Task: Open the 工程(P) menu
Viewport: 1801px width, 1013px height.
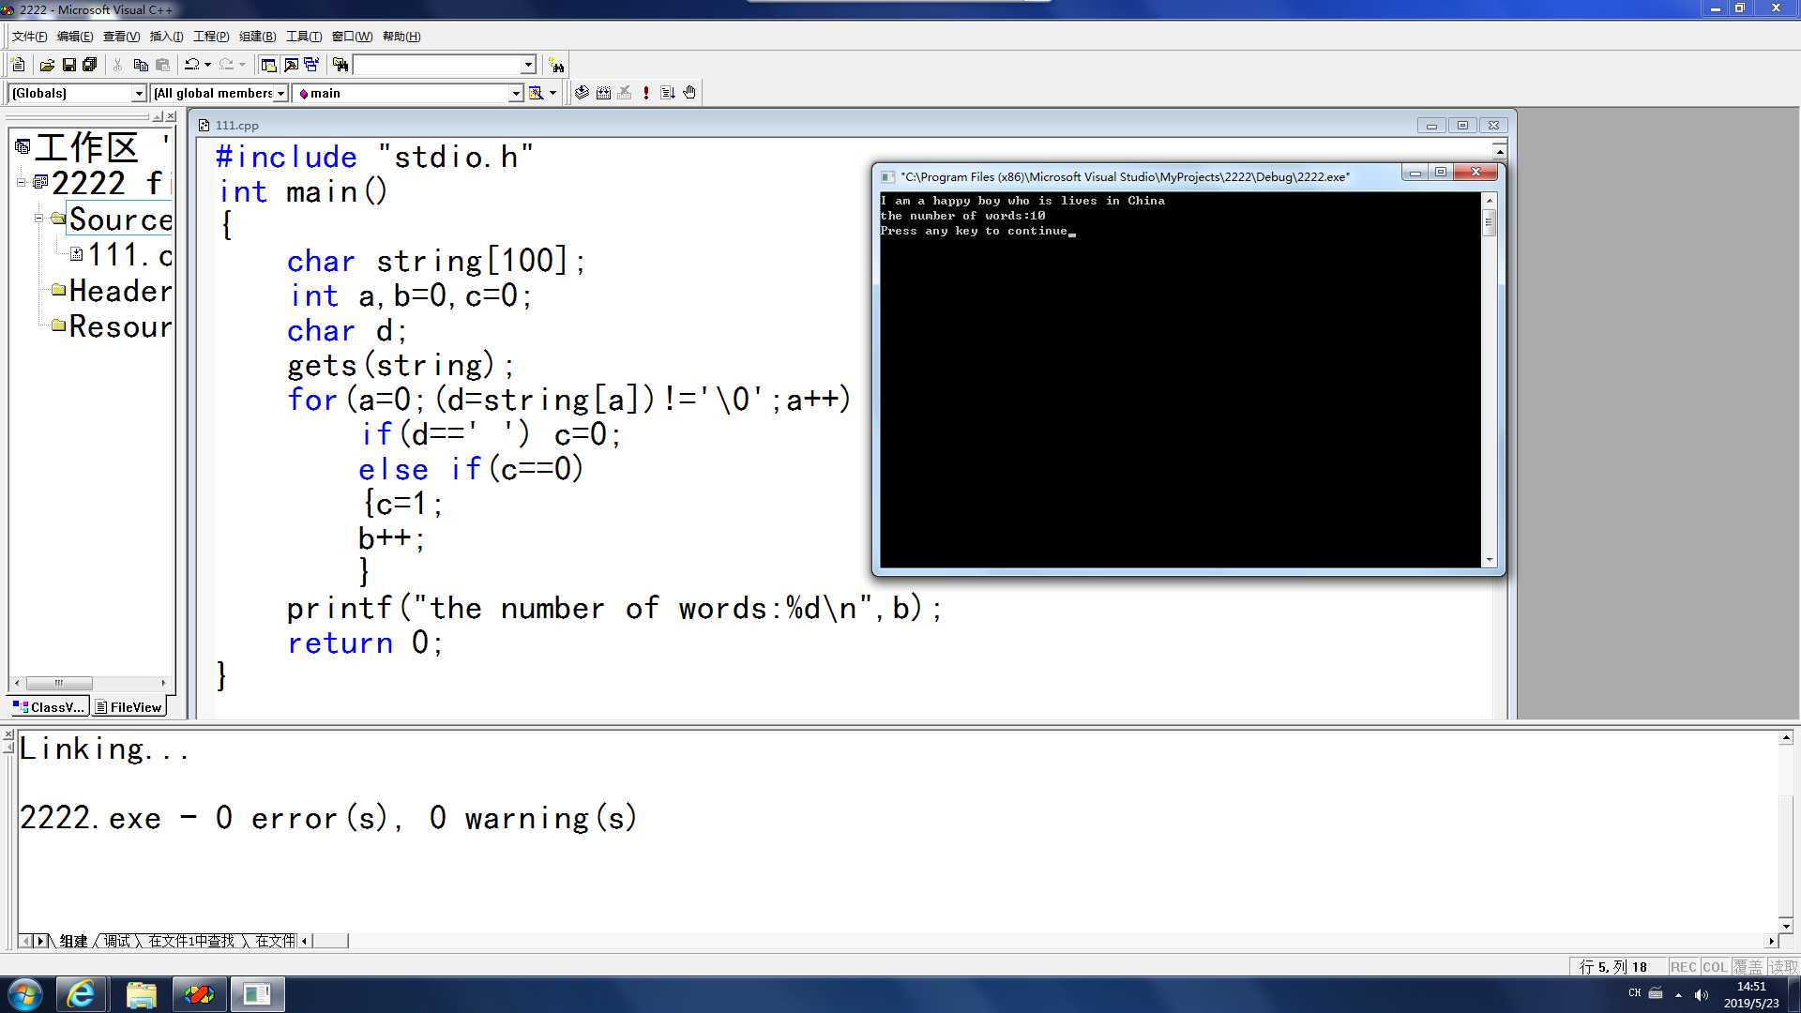Action: tap(211, 37)
